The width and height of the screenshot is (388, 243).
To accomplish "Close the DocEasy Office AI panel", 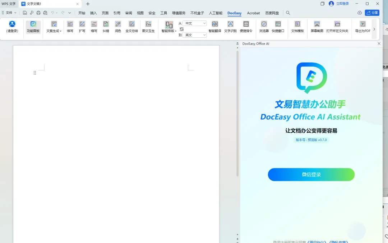I will click(x=379, y=43).
